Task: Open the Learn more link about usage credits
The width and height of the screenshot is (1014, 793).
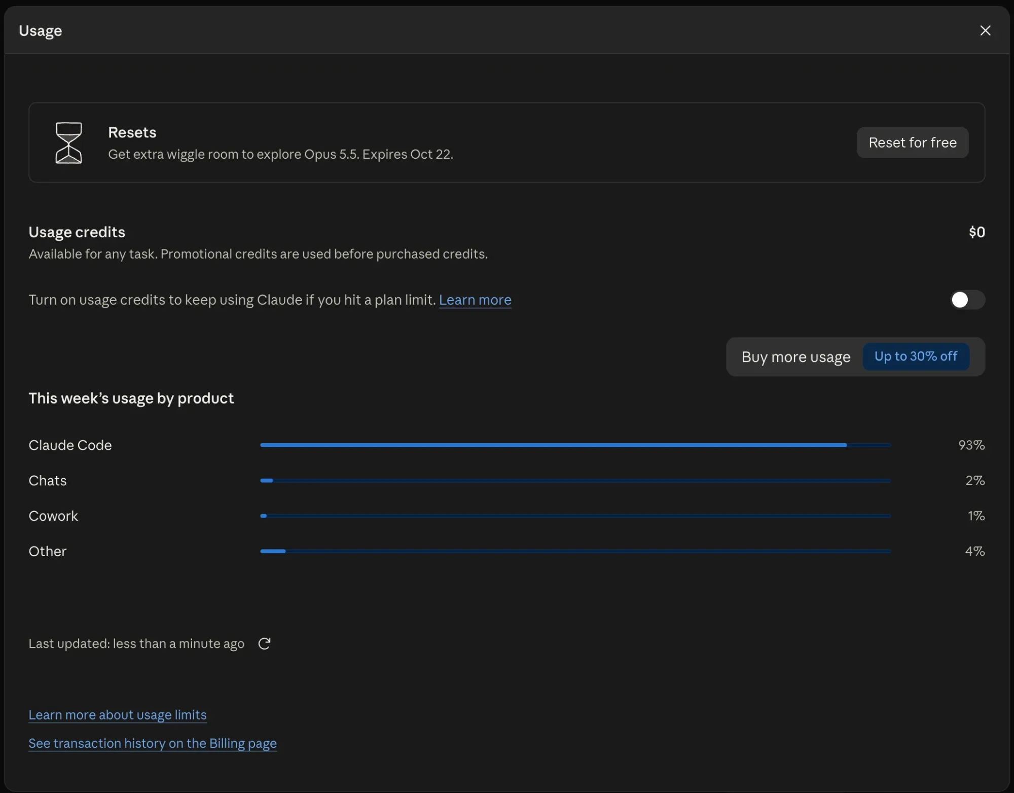Action: 475,300
